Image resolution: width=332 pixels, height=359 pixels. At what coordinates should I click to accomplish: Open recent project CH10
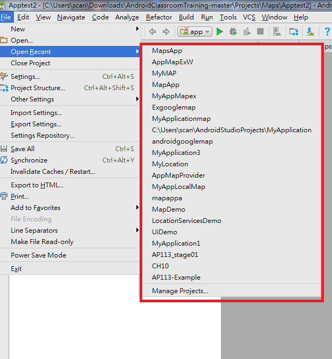click(x=232, y=266)
